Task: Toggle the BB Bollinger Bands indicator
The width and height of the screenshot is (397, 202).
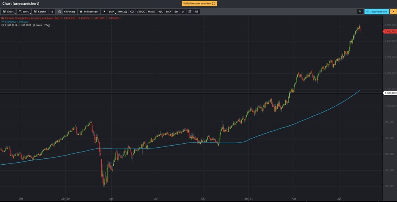Action: [176, 12]
